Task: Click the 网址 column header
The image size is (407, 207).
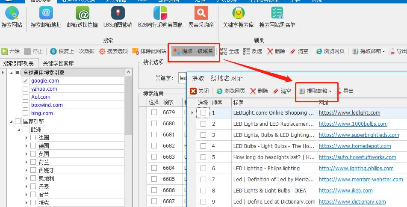Action: coord(362,103)
